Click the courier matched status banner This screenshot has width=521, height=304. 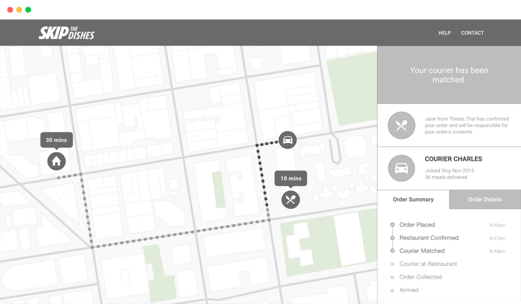pos(449,75)
